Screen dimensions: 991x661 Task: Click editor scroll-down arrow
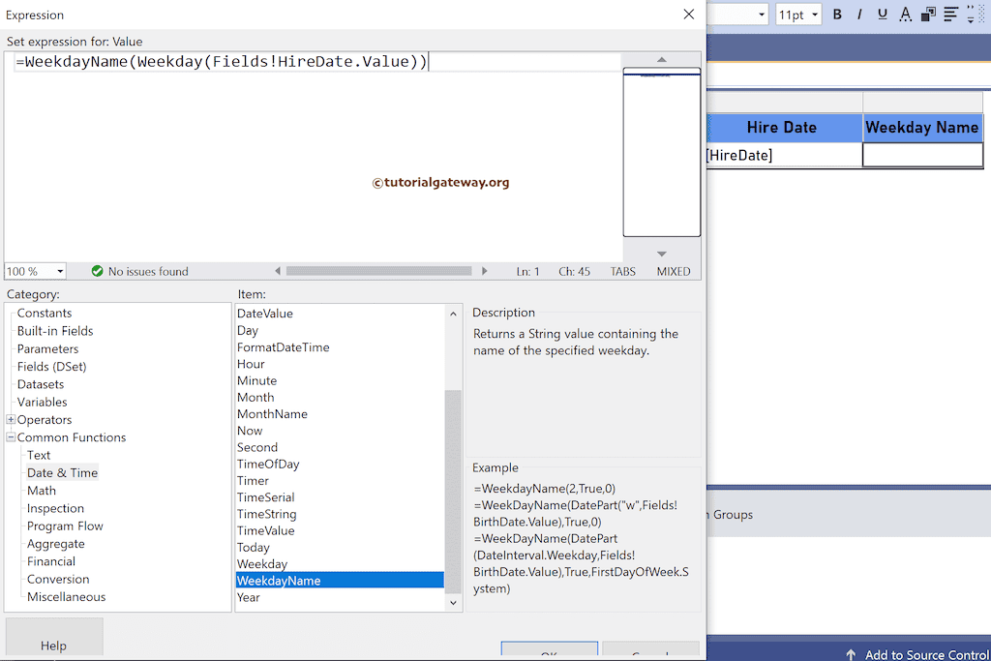(x=662, y=254)
